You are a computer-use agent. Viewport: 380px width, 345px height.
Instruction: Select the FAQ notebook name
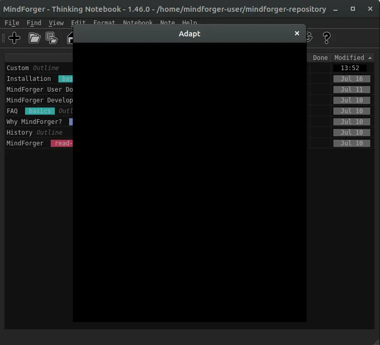12,111
